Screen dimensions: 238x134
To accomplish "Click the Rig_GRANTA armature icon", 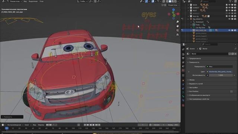I will tap(191, 19).
